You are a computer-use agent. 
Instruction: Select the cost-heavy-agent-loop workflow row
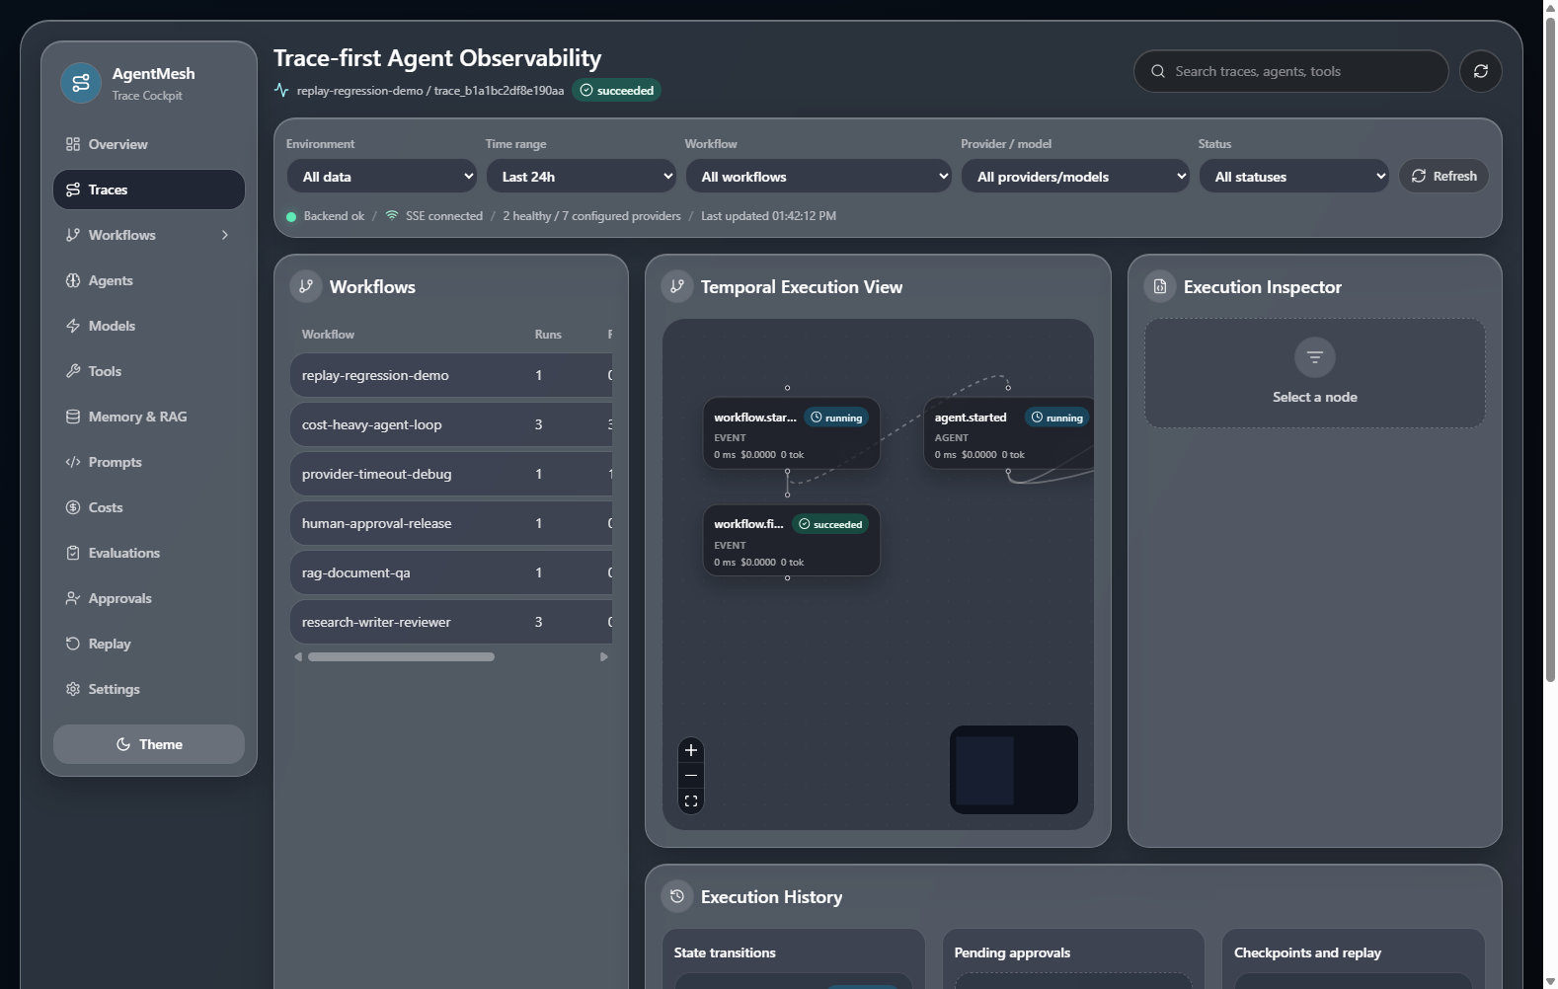[x=451, y=424]
